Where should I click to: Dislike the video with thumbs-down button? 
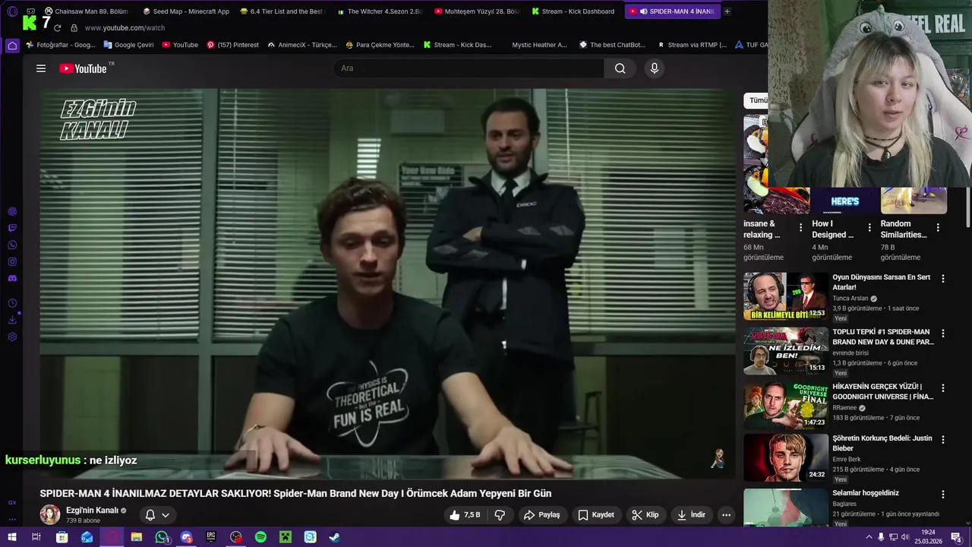point(500,515)
